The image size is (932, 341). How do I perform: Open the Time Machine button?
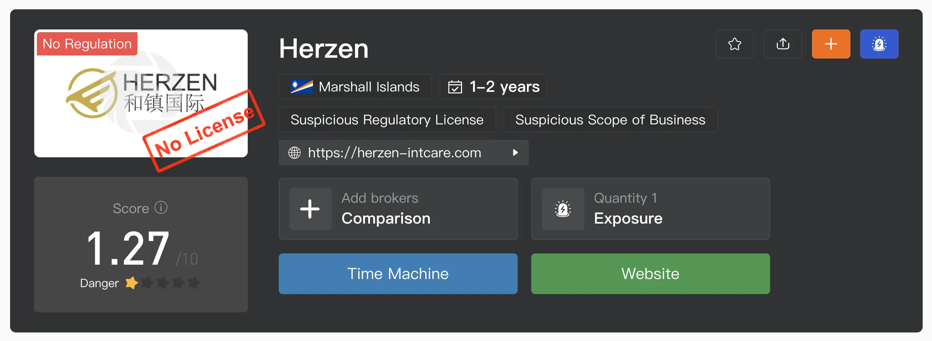[x=398, y=274]
